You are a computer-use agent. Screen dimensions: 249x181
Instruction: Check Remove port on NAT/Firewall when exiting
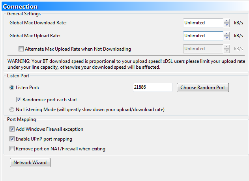(x=12, y=149)
